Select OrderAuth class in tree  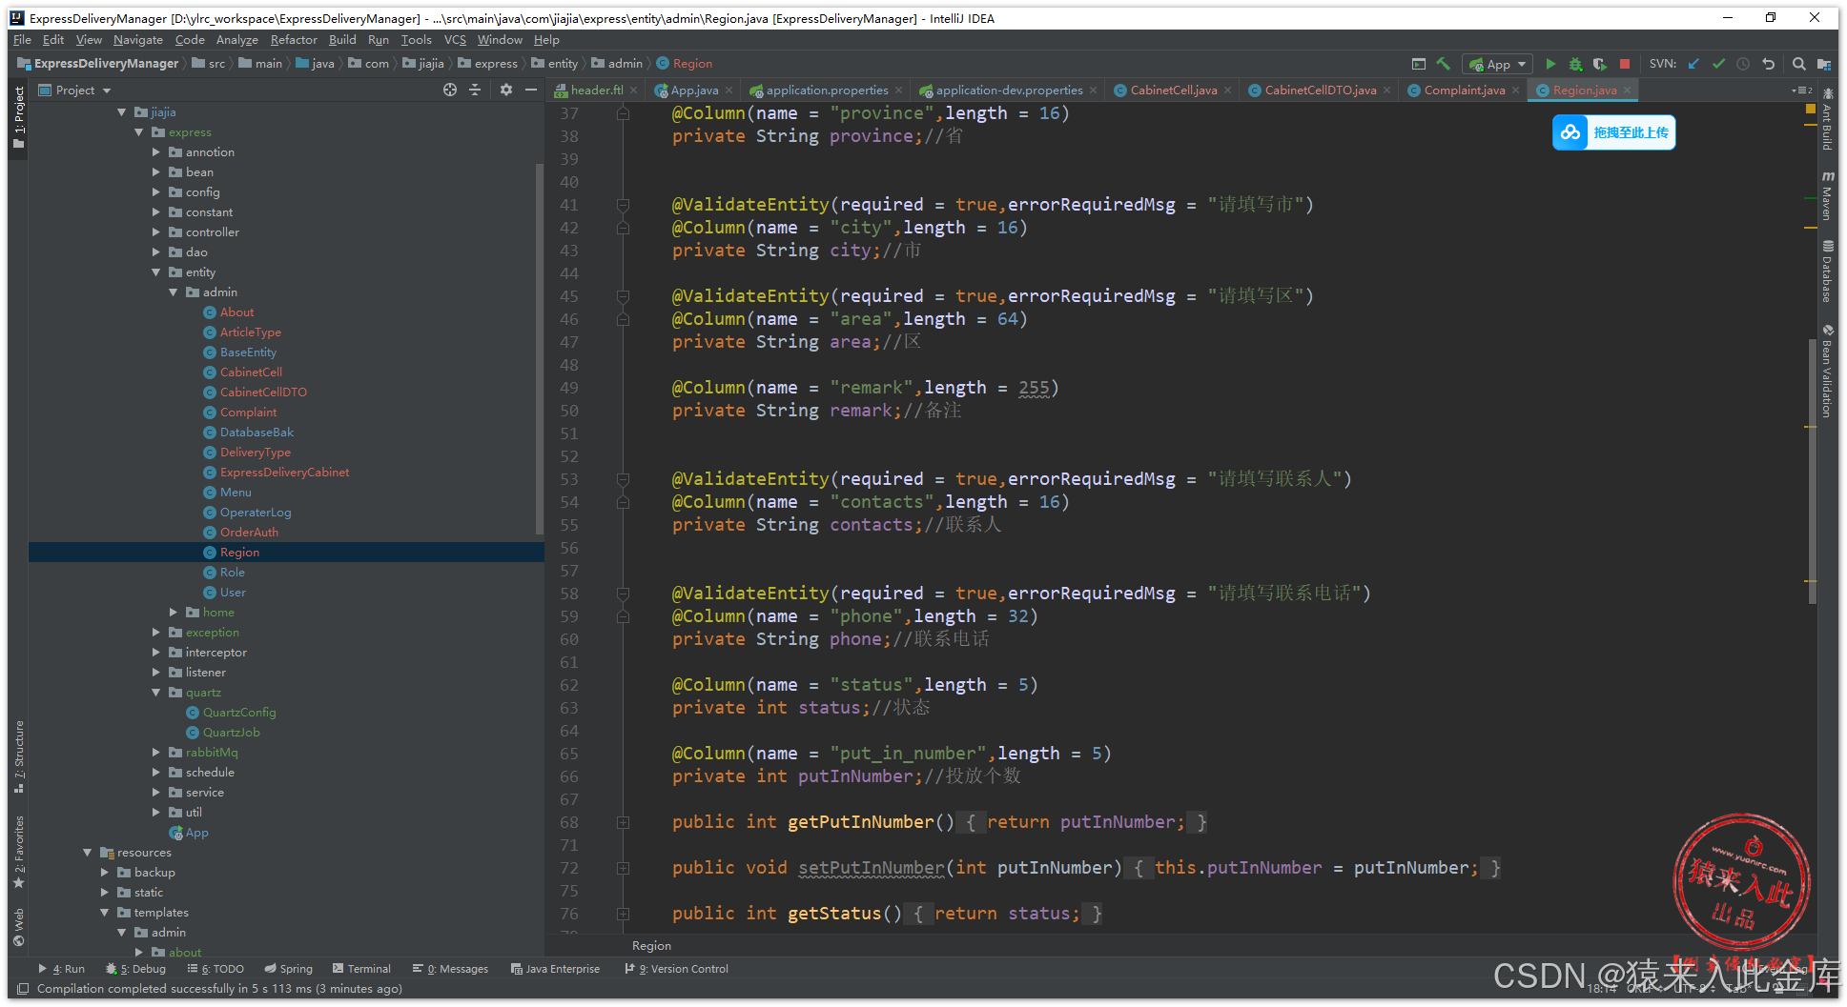click(249, 533)
